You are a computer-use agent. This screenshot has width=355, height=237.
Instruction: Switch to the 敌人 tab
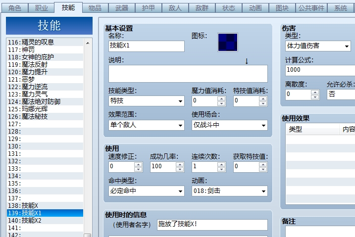(x=175, y=8)
